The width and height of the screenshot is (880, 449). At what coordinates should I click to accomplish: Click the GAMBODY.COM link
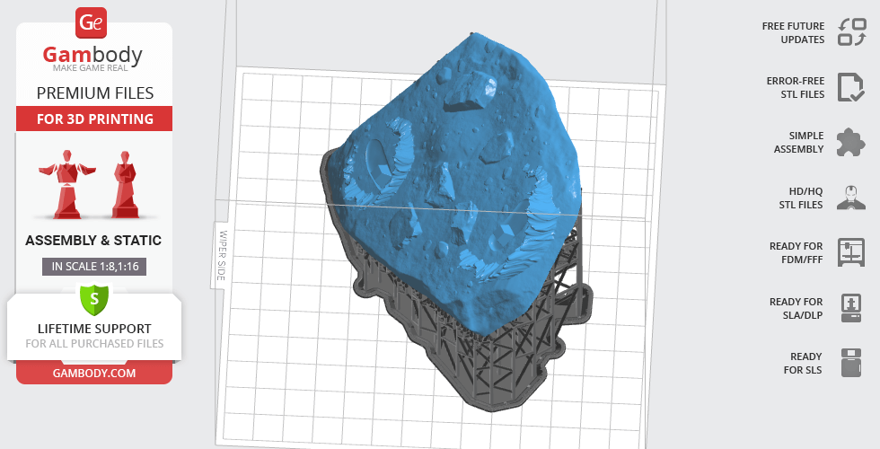tap(94, 373)
